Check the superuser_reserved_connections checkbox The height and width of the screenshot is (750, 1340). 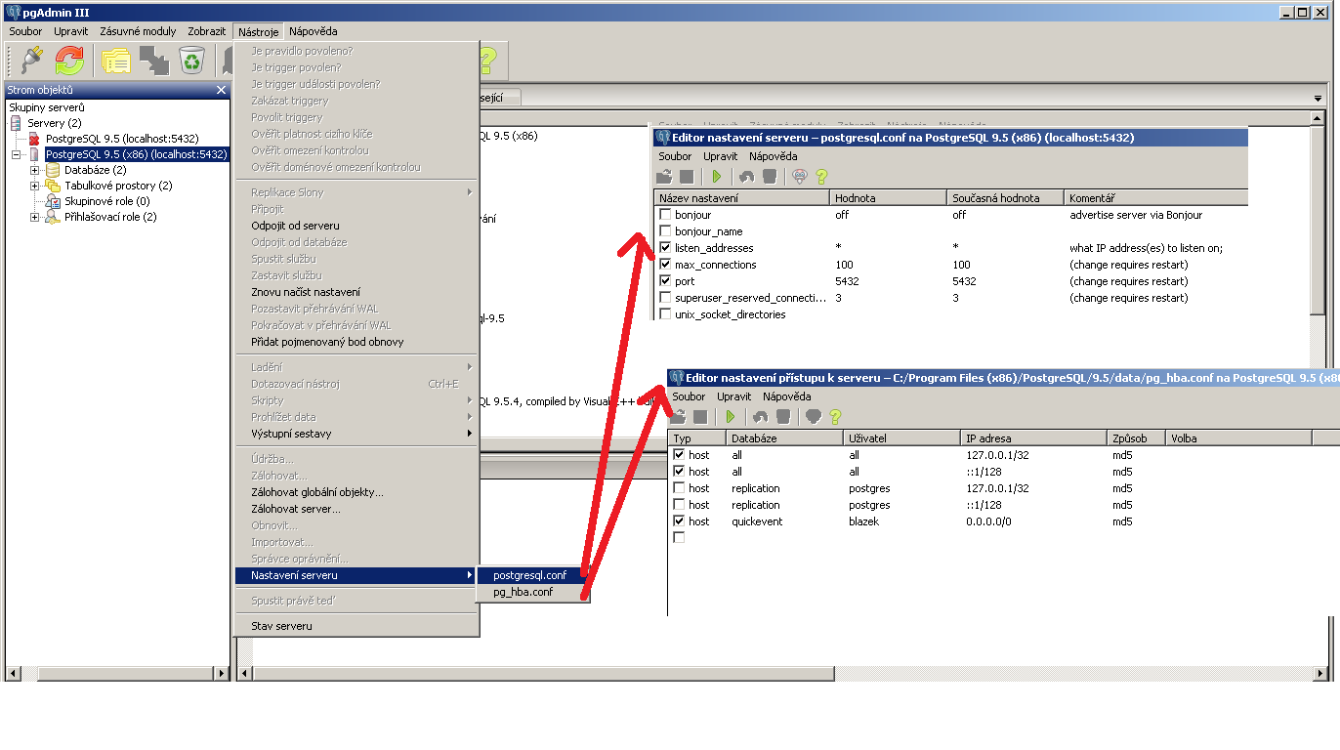(x=665, y=298)
